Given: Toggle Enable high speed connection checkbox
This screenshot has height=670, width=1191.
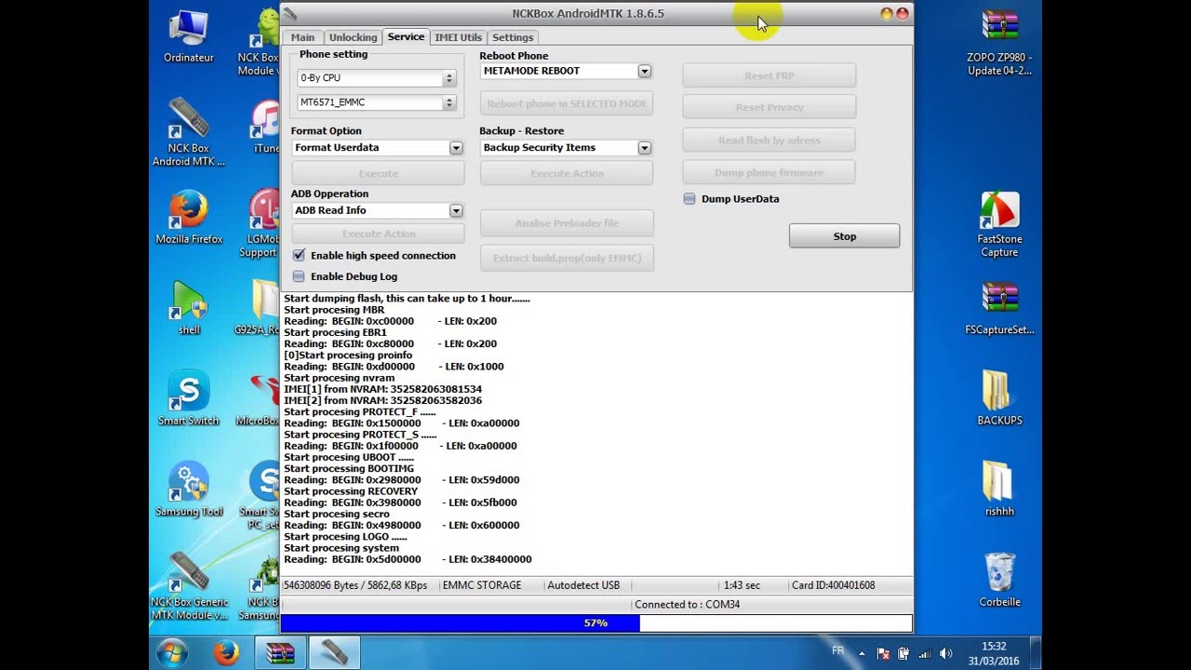Looking at the screenshot, I should pos(299,255).
